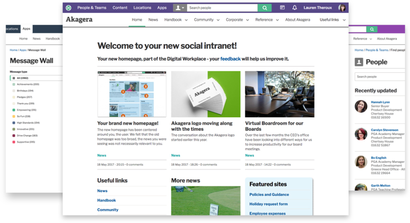Click the green search magnifier button
The image size is (410, 223).
coord(265,8)
